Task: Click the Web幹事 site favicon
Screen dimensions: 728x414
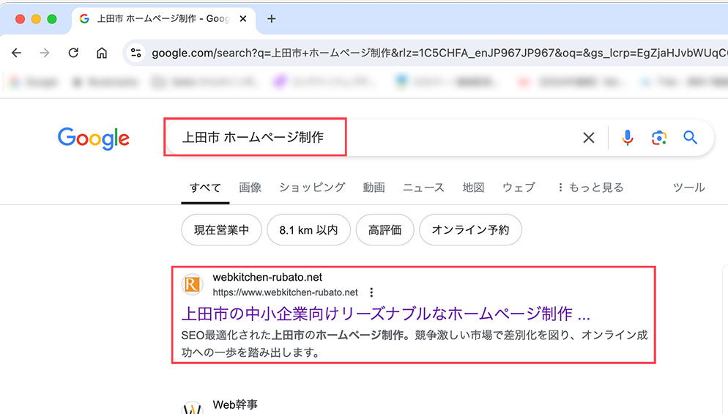Action: click(192, 408)
